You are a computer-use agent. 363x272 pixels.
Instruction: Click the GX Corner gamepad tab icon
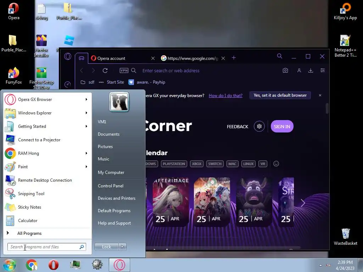[x=82, y=58]
